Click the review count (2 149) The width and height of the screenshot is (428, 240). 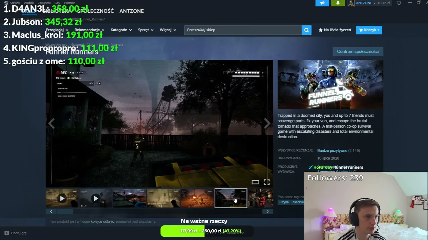(x=354, y=151)
